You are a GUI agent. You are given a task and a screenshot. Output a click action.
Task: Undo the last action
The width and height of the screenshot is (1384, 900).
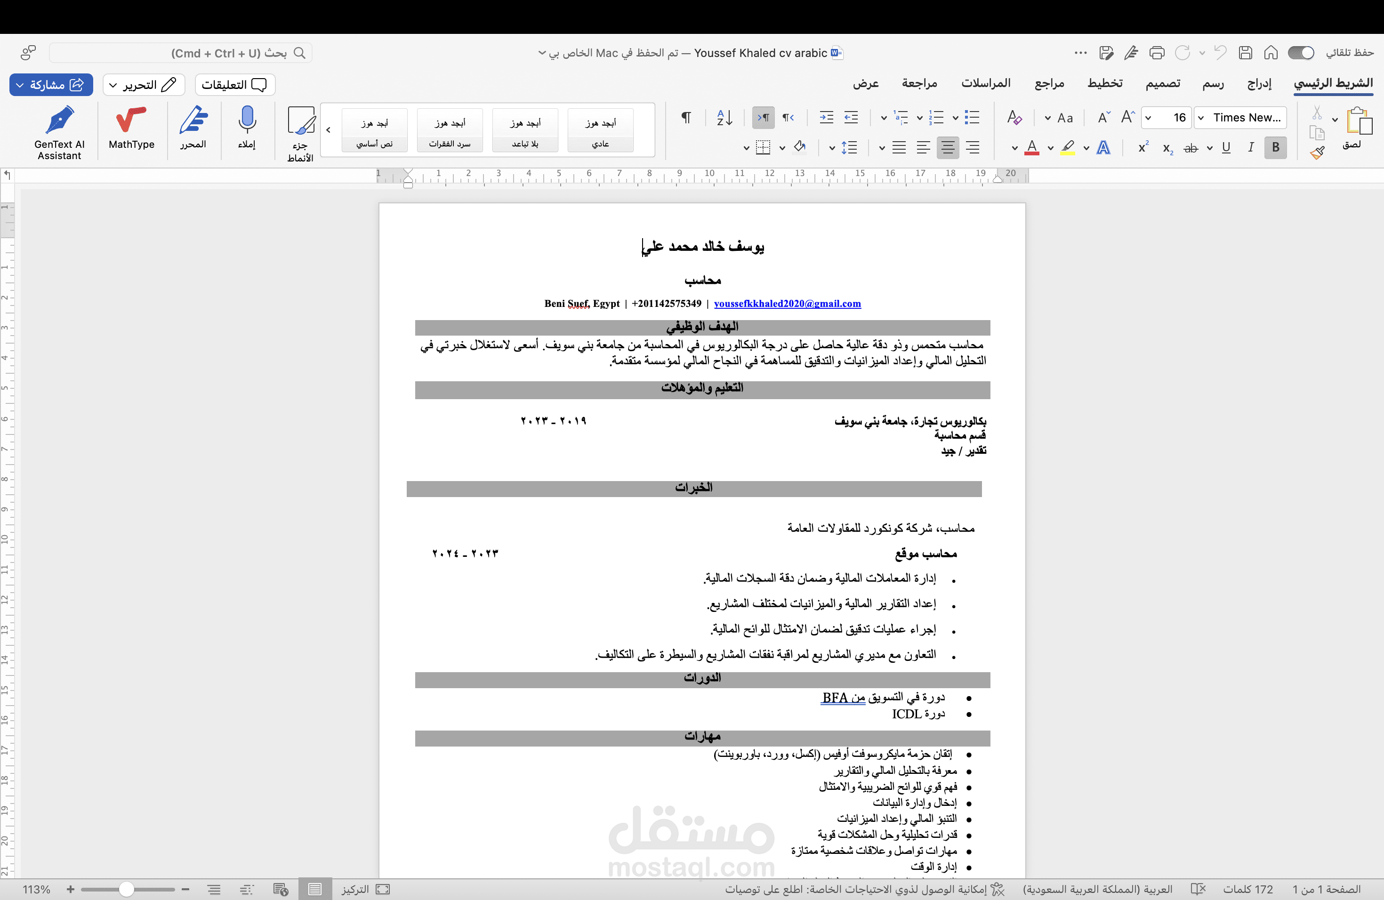pos(1221,53)
